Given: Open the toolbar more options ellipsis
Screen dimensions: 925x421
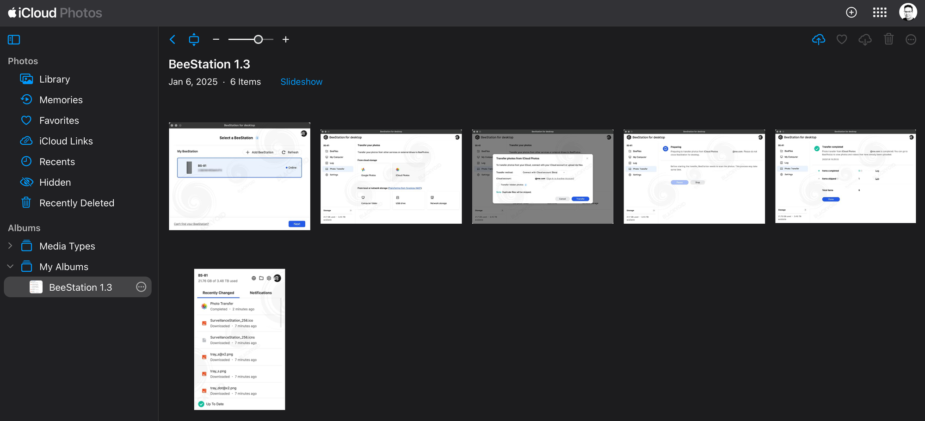Looking at the screenshot, I should [x=911, y=40].
